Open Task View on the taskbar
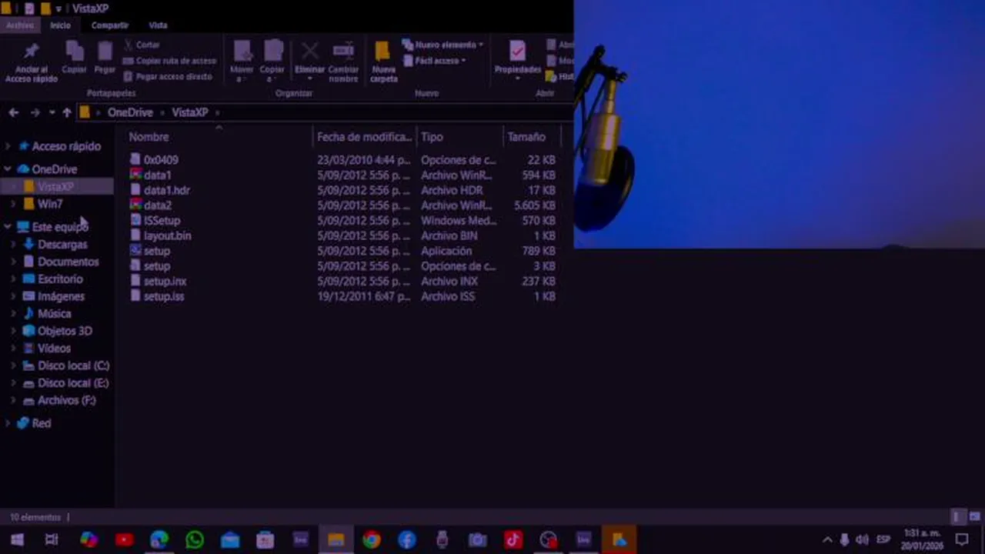 (x=52, y=540)
